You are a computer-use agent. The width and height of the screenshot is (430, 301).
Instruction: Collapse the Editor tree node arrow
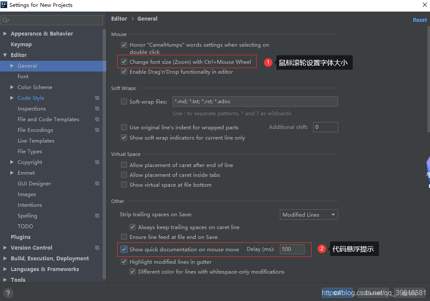[5, 55]
